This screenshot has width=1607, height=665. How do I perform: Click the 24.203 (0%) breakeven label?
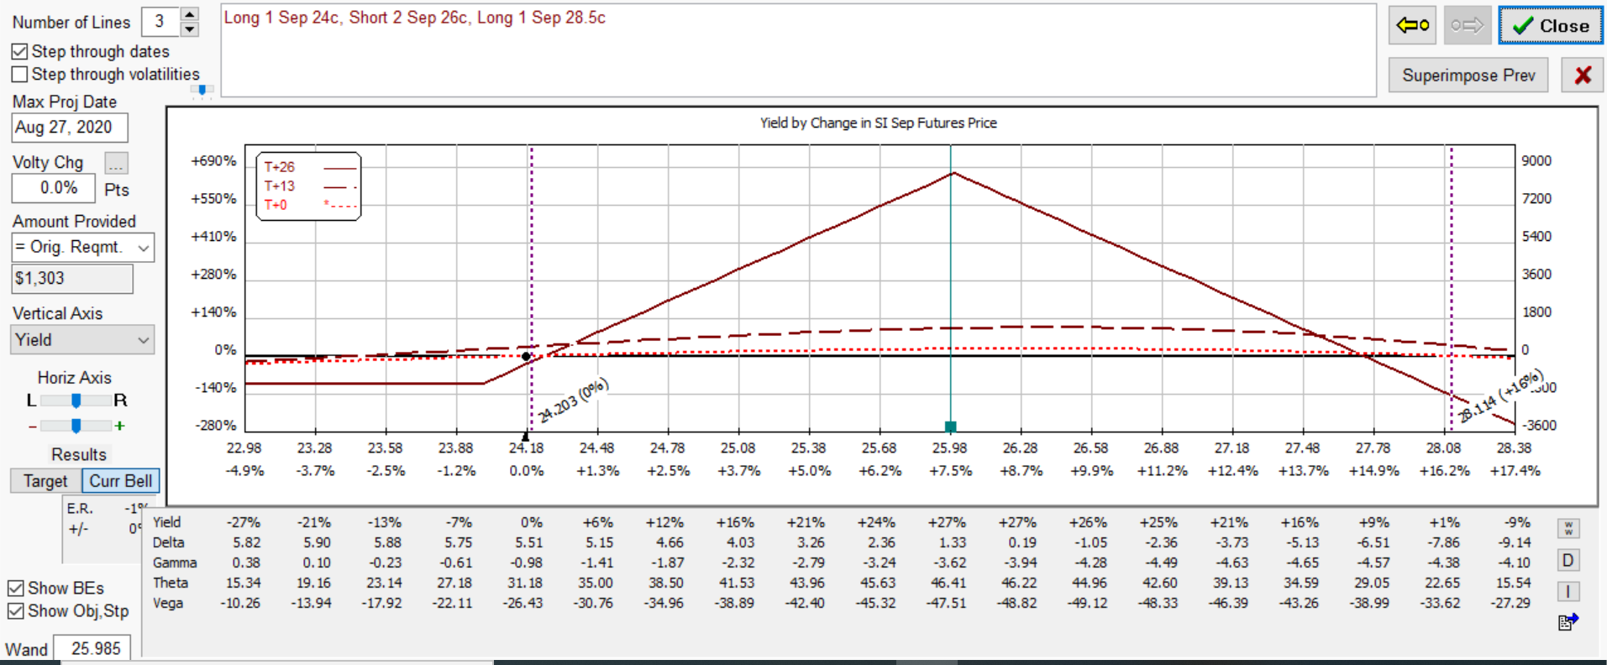pyautogui.click(x=573, y=401)
